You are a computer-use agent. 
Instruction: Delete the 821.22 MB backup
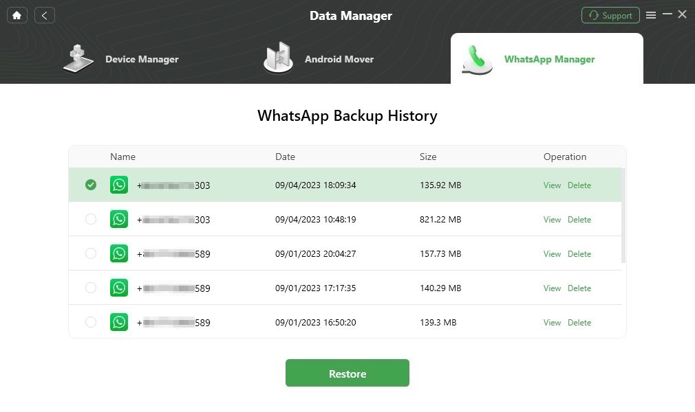click(579, 220)
